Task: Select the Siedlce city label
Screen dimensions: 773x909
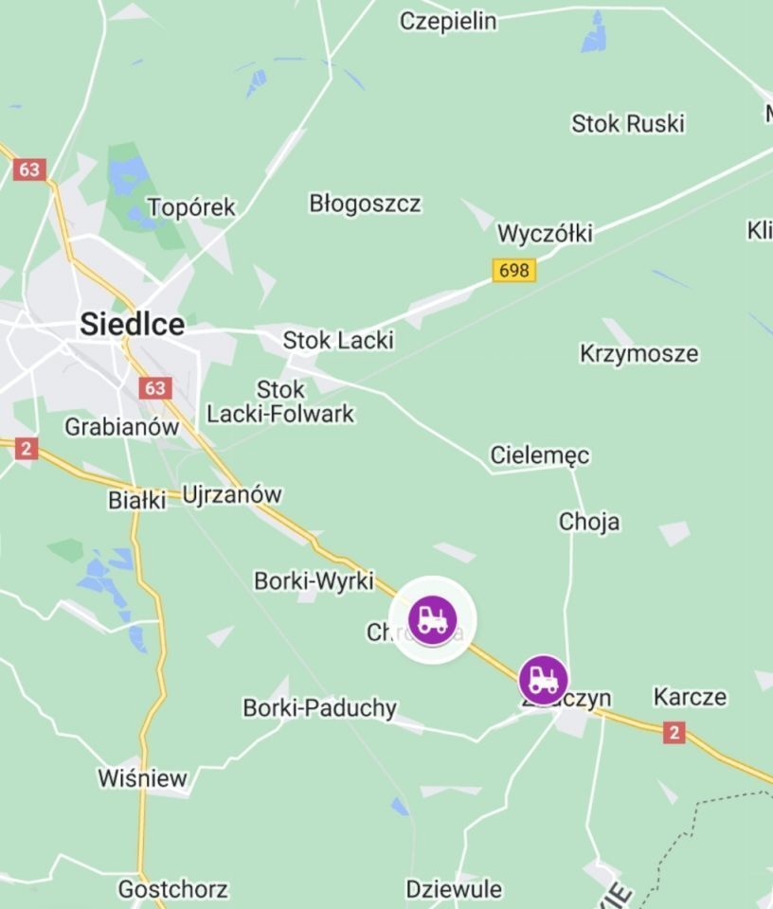Action: click(x=133, y=324)
